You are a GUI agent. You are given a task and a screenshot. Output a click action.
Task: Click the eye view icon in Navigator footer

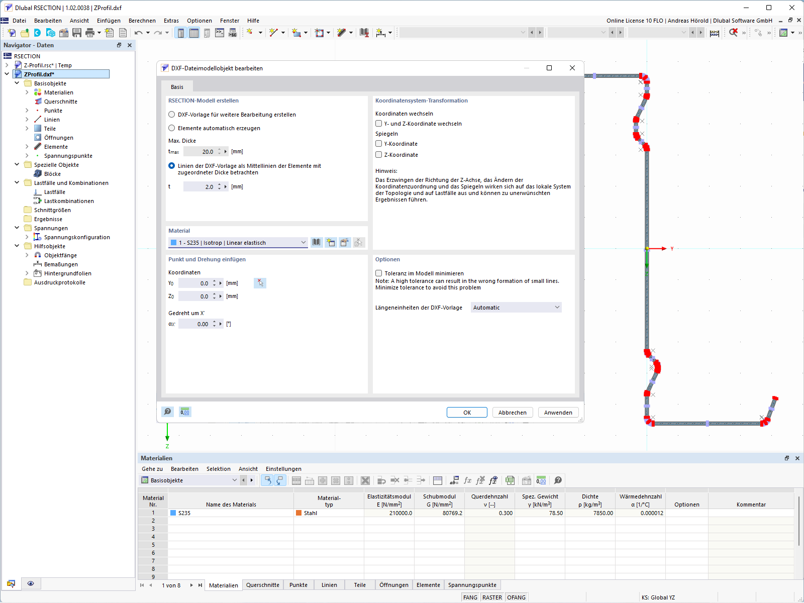pos(31,583)
